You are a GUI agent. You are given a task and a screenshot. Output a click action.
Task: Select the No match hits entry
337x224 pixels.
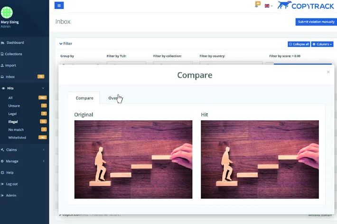[x=16, y=129]
